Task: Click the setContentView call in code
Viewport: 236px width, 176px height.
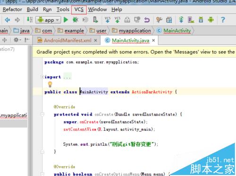Action: 80,129
